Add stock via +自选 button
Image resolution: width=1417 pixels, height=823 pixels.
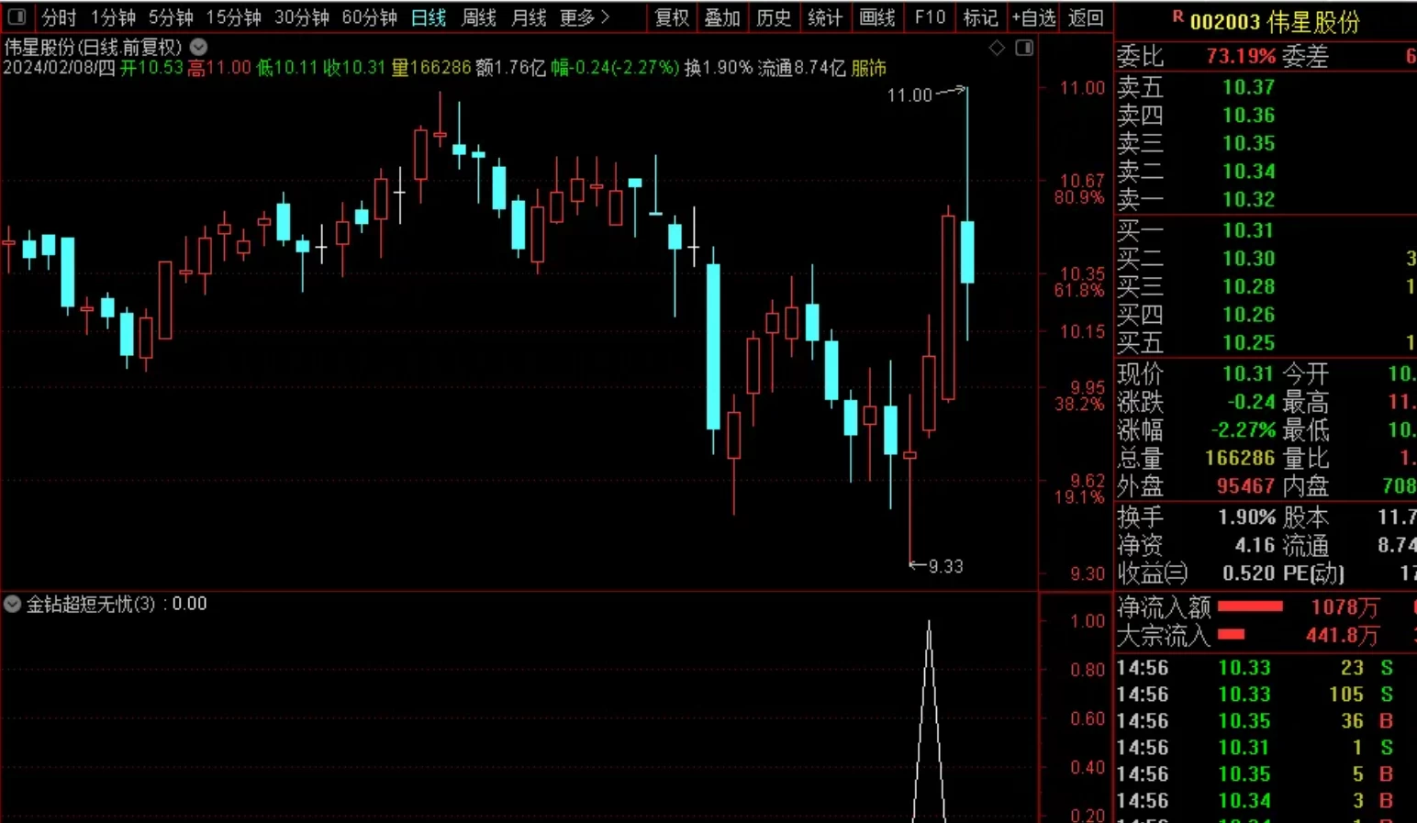1033,17
